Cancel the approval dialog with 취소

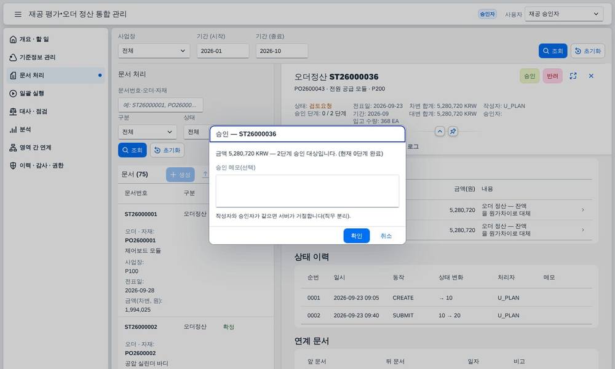coord(386,236)
